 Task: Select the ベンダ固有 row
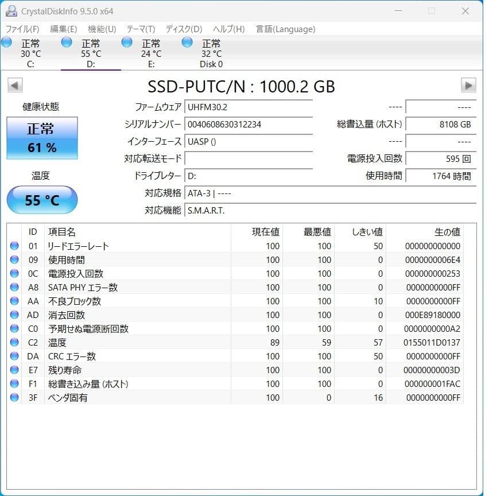[x=236, y=397]
